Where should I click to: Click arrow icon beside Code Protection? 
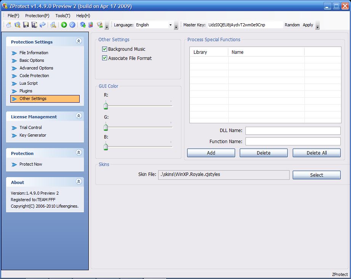[x=14, y=76]
